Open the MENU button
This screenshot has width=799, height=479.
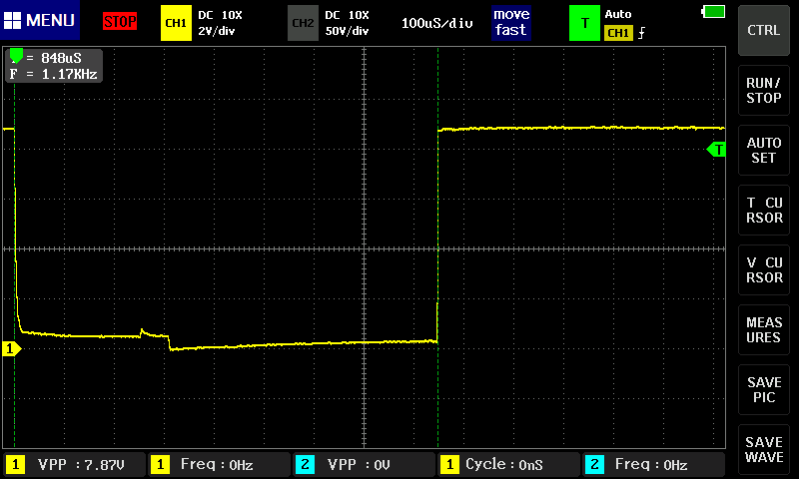pyautogui.click(x=40, y=20)
